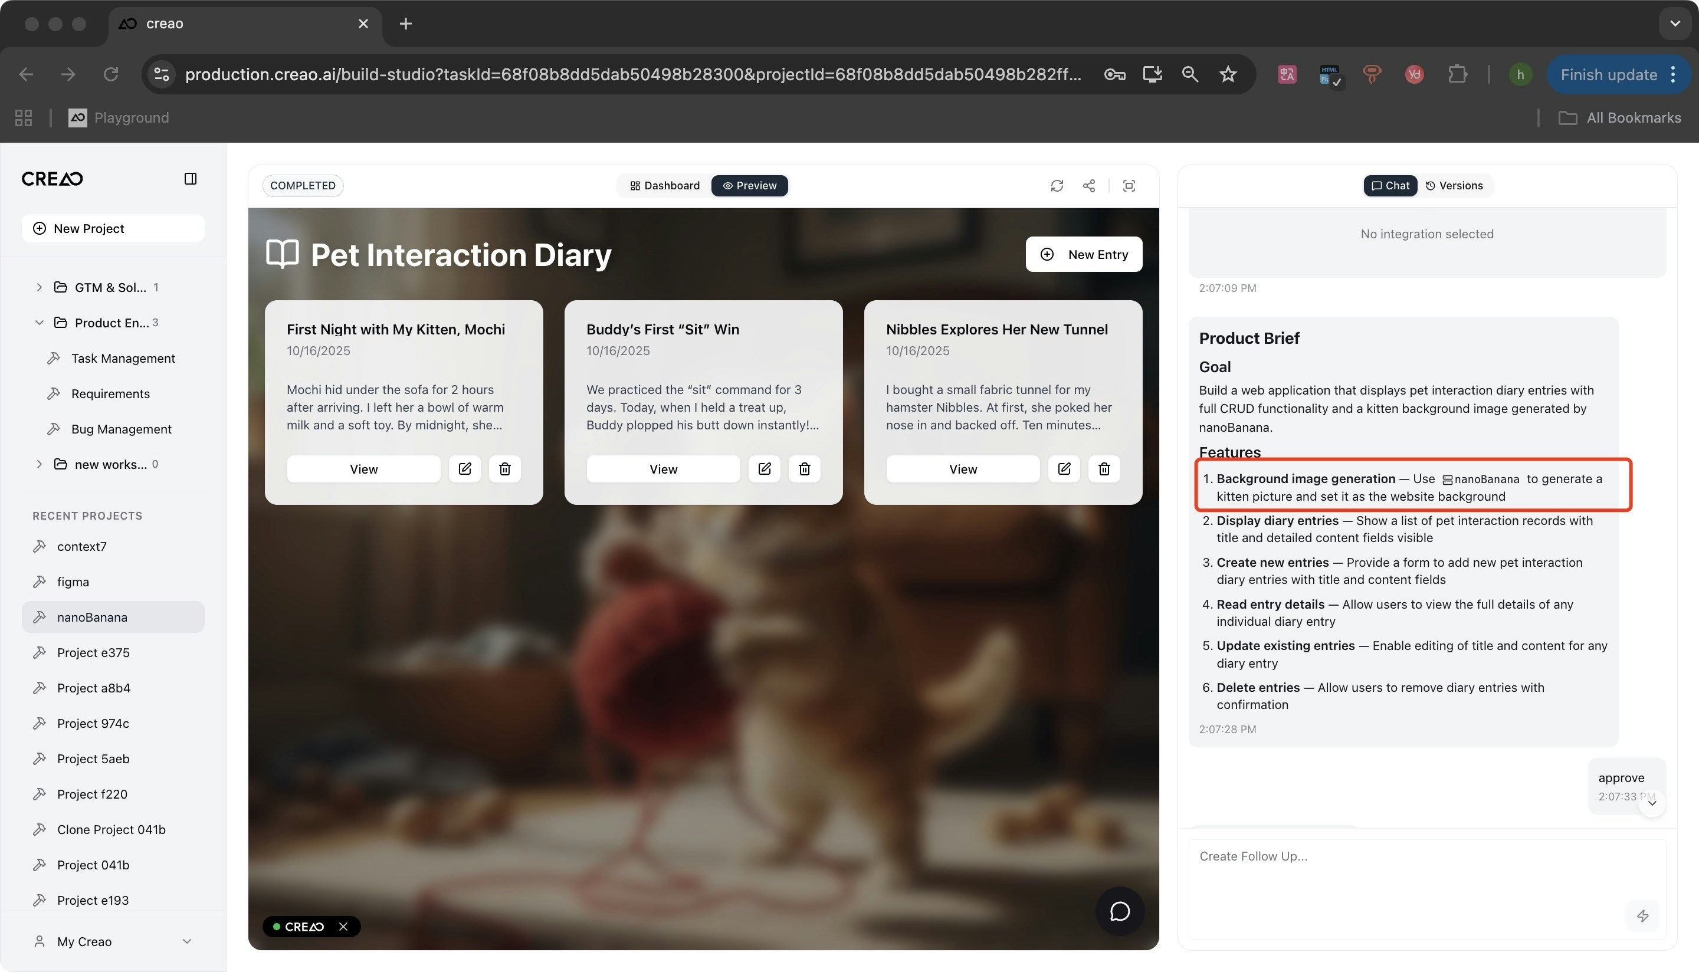Screen dimensions: 1699x972
Task: Click the New Project button
Action: click(113, 228)
